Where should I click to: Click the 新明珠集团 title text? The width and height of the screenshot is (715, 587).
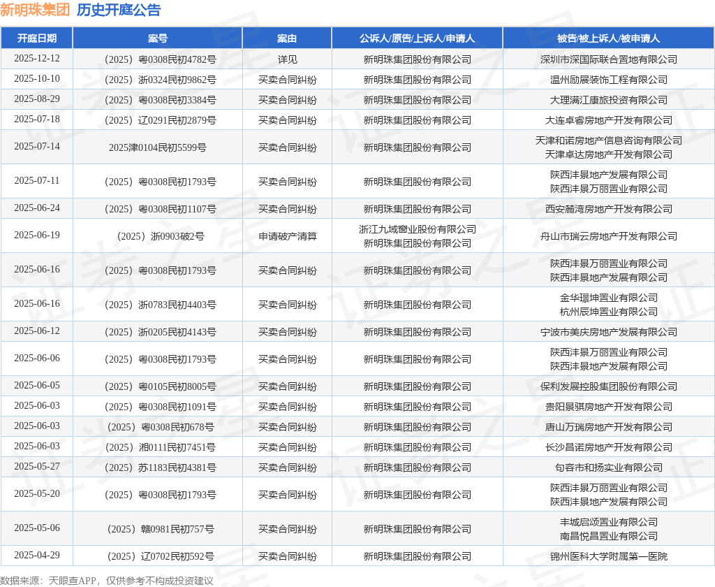(x=35, y=10)
